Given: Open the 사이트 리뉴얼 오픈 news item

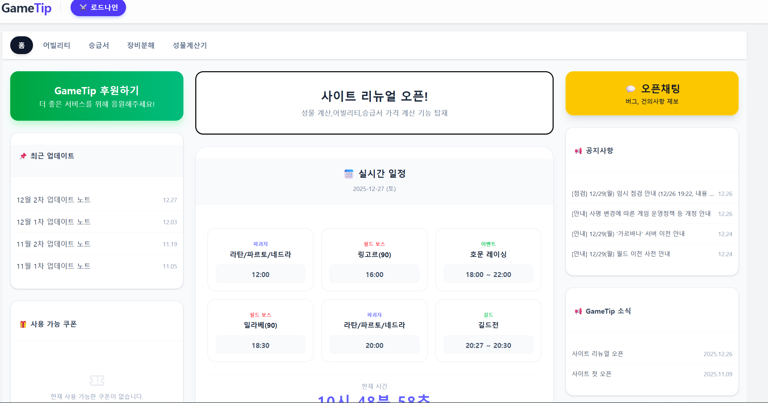Looking at the screenshot, I should tap(597, 354).
